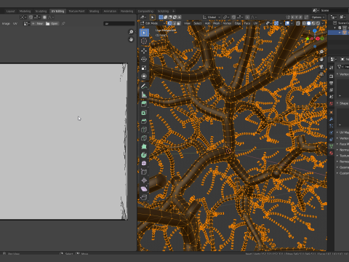The image size is (349, 262).
Task: Enable edge select mode
Action: click(x=174, y=23)
